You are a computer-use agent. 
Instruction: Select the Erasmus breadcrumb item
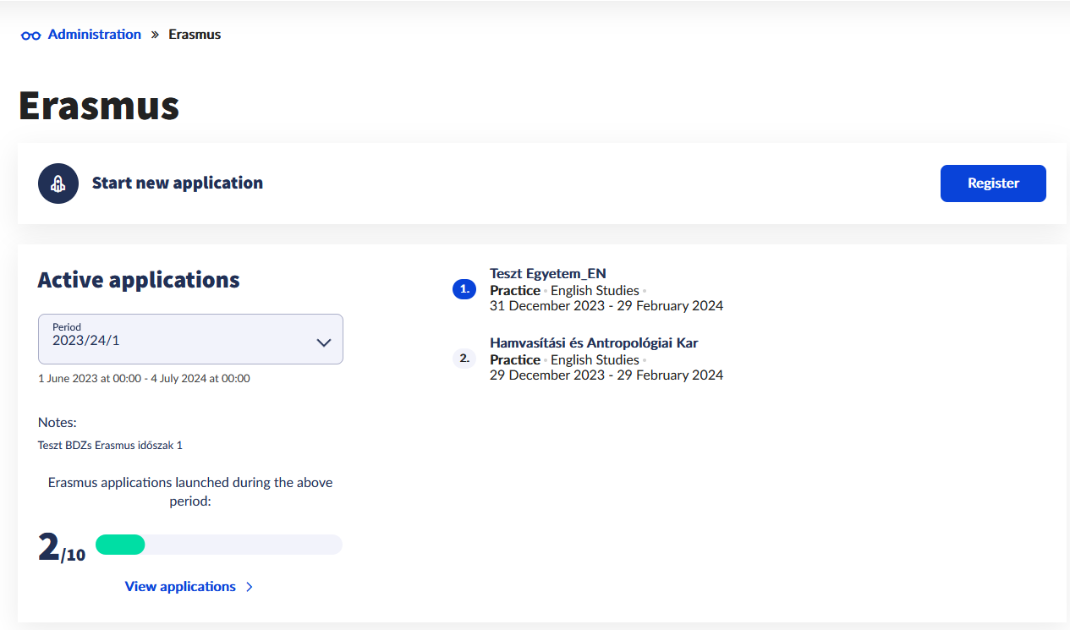click(195, 35)
